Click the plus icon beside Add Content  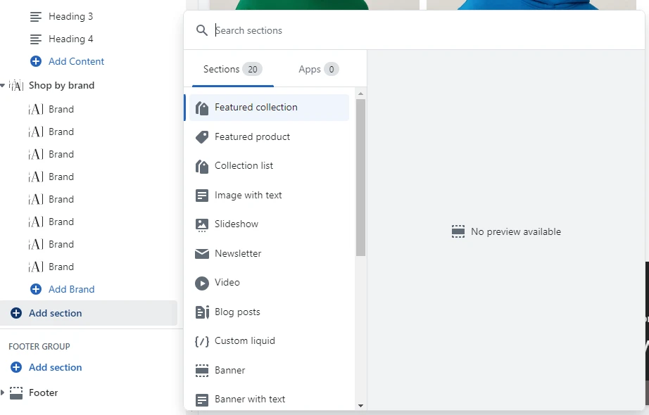point(36,61)
